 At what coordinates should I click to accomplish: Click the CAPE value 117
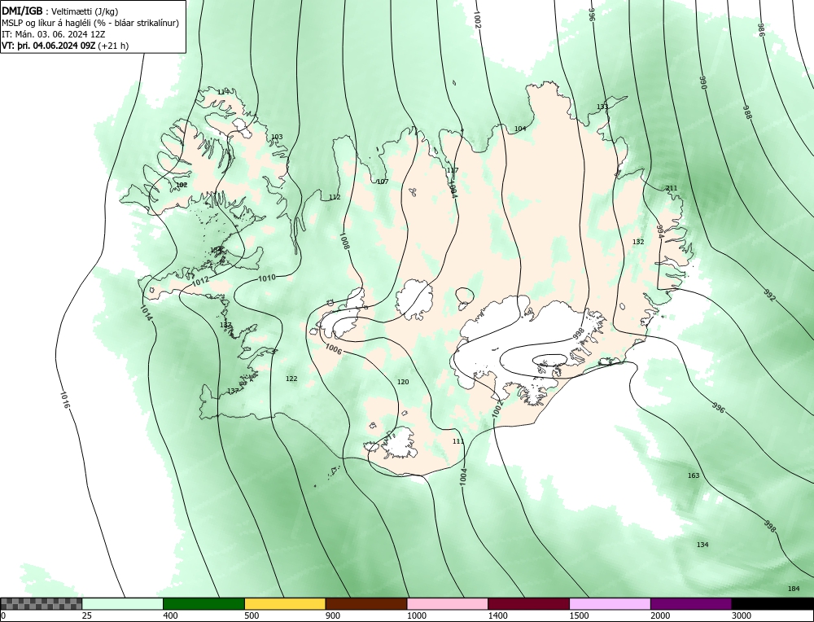[453, 170]
